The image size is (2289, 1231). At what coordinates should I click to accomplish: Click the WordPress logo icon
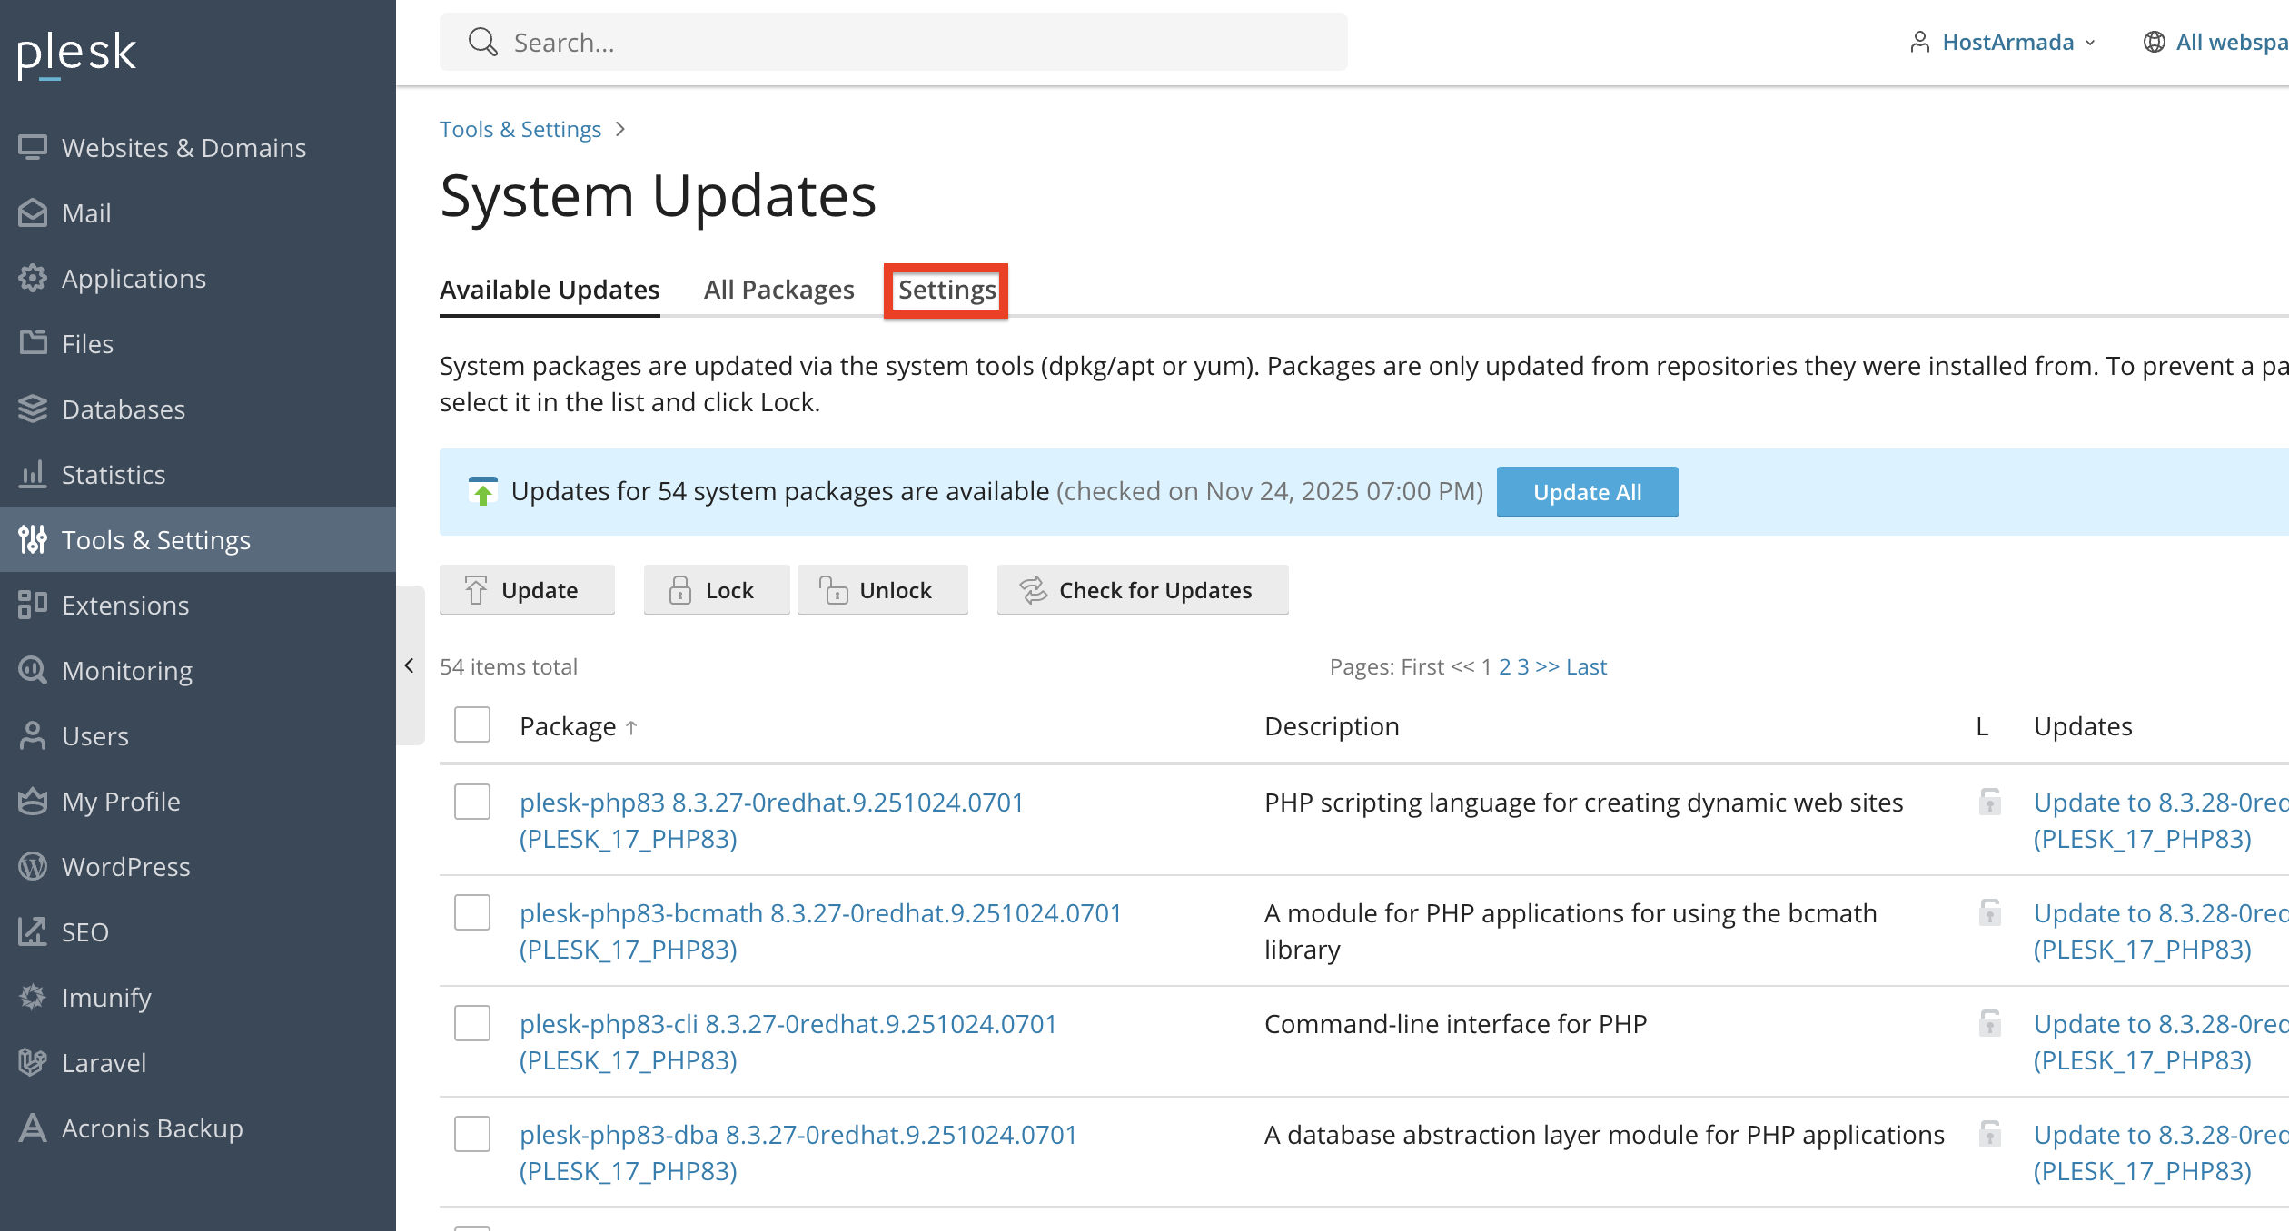(33, 866)
